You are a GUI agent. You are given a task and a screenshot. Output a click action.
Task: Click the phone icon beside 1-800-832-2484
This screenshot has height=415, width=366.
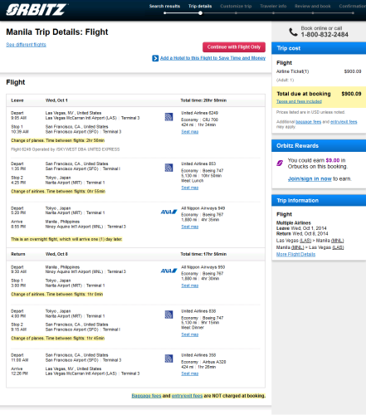point(293,32)
